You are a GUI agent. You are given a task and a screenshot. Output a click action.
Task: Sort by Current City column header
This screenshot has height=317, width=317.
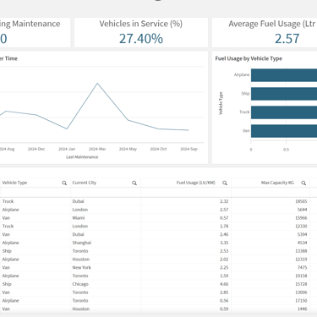click(x=85, y=183)
